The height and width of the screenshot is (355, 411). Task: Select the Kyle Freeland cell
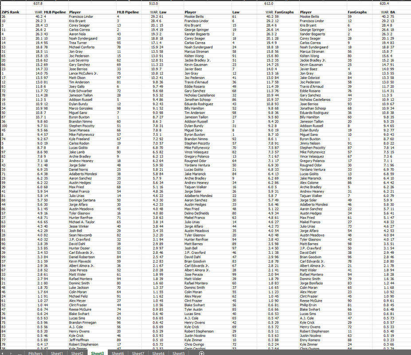coord(92,139)
